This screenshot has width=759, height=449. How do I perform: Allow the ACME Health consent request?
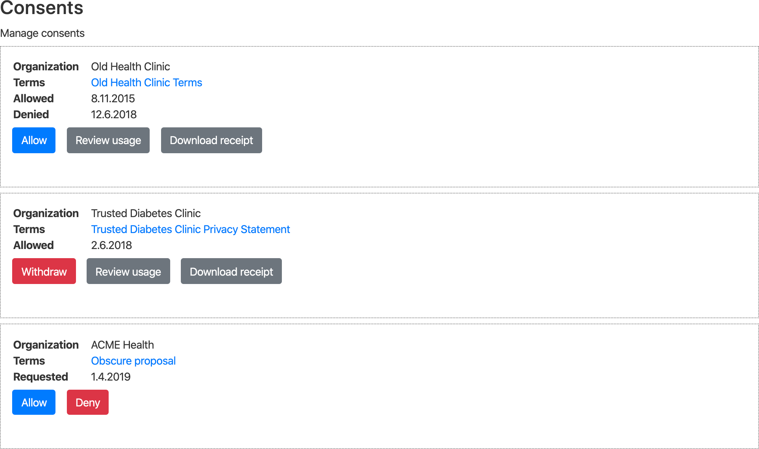coord(34,402)
